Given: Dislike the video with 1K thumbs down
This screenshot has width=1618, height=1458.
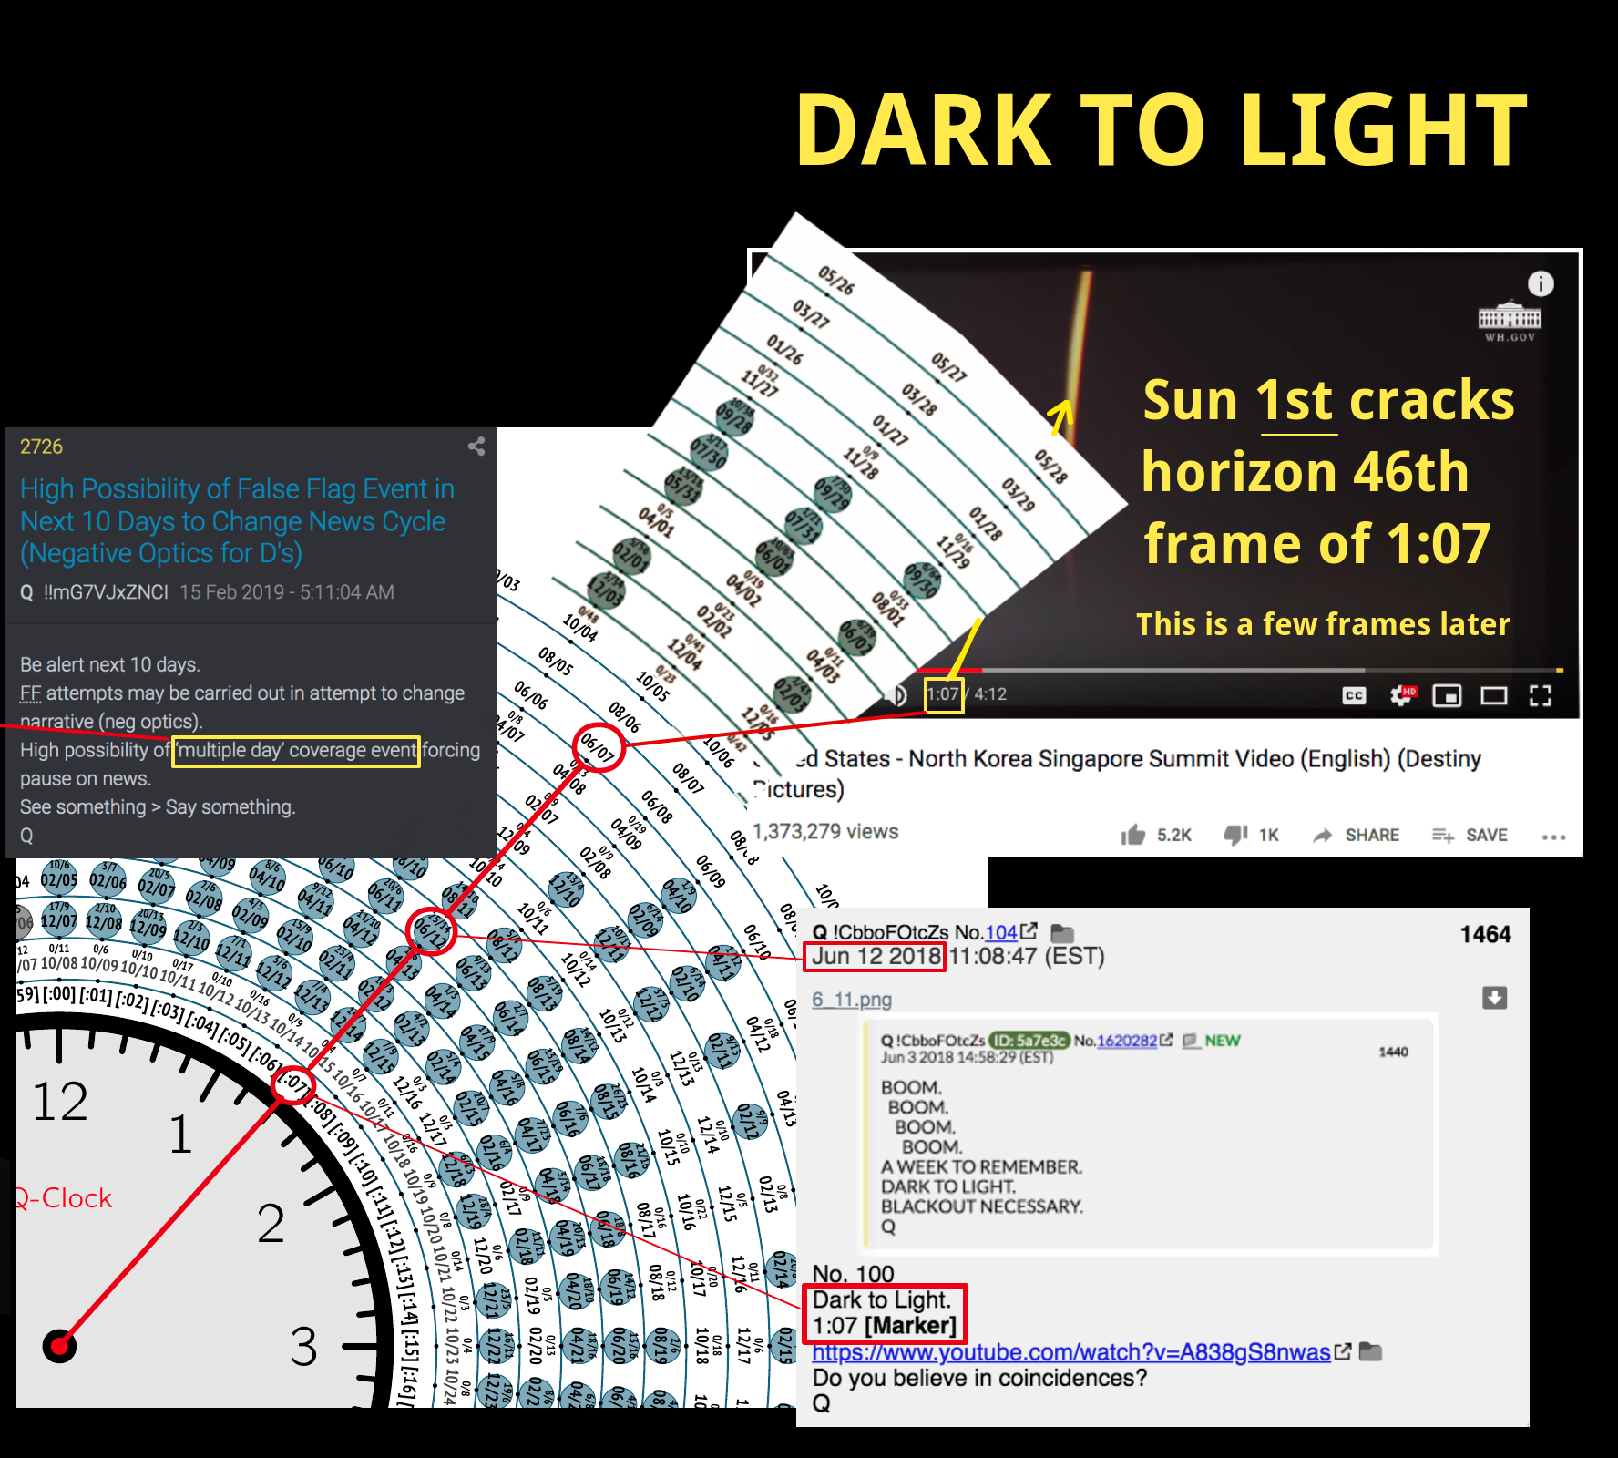Looking at the screenshot, I should [1251, 835].
